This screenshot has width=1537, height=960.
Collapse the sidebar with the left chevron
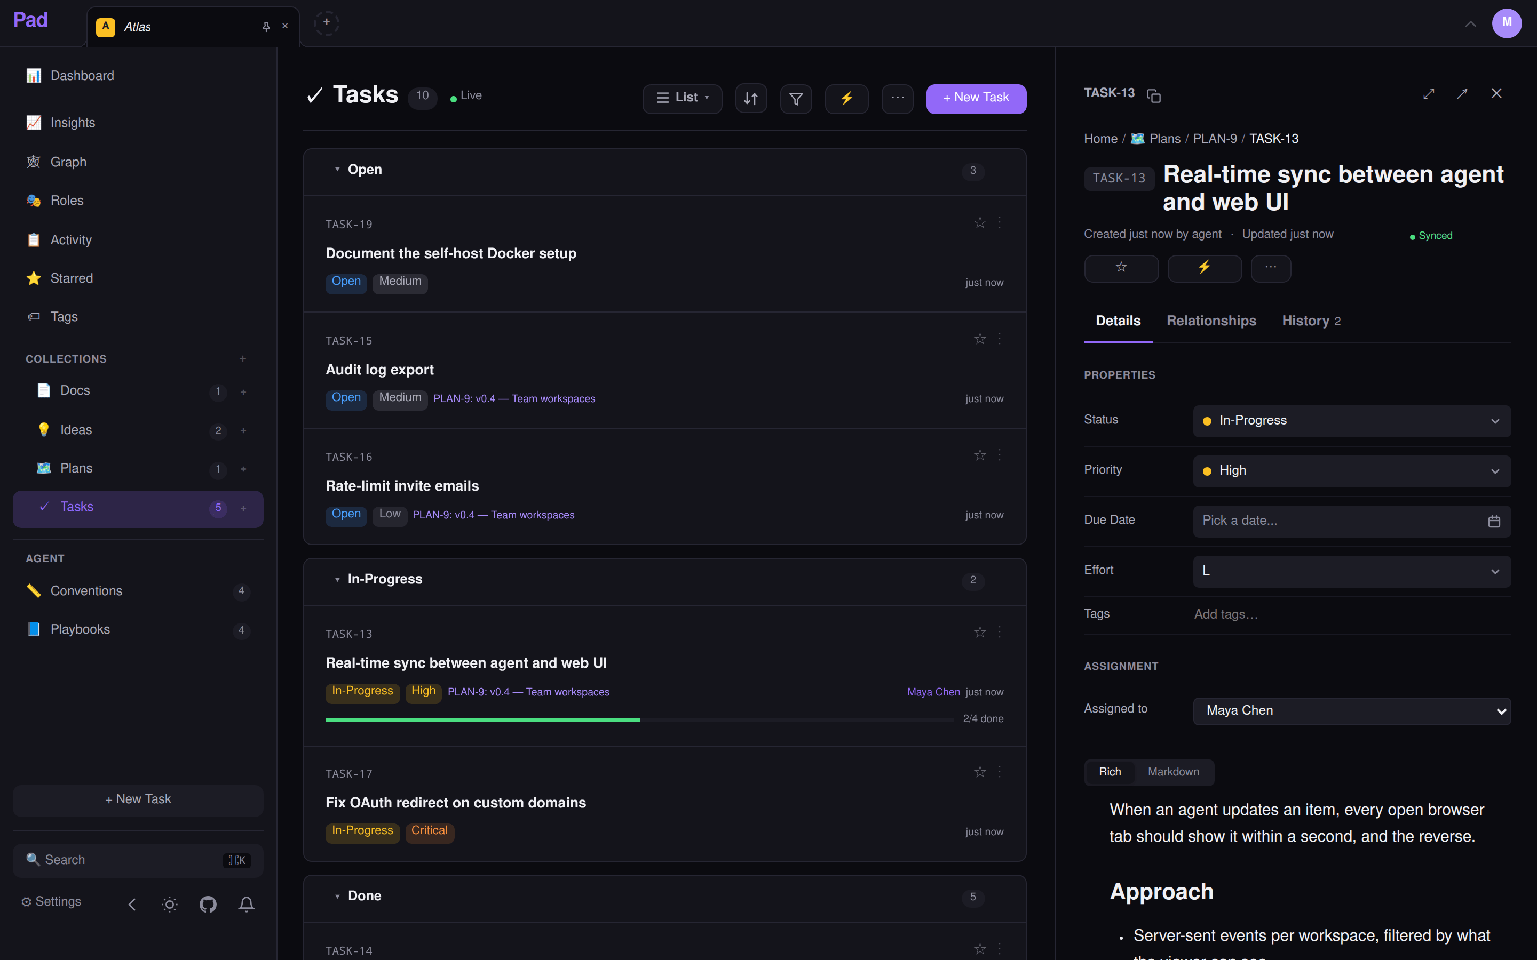pos(132,904)
